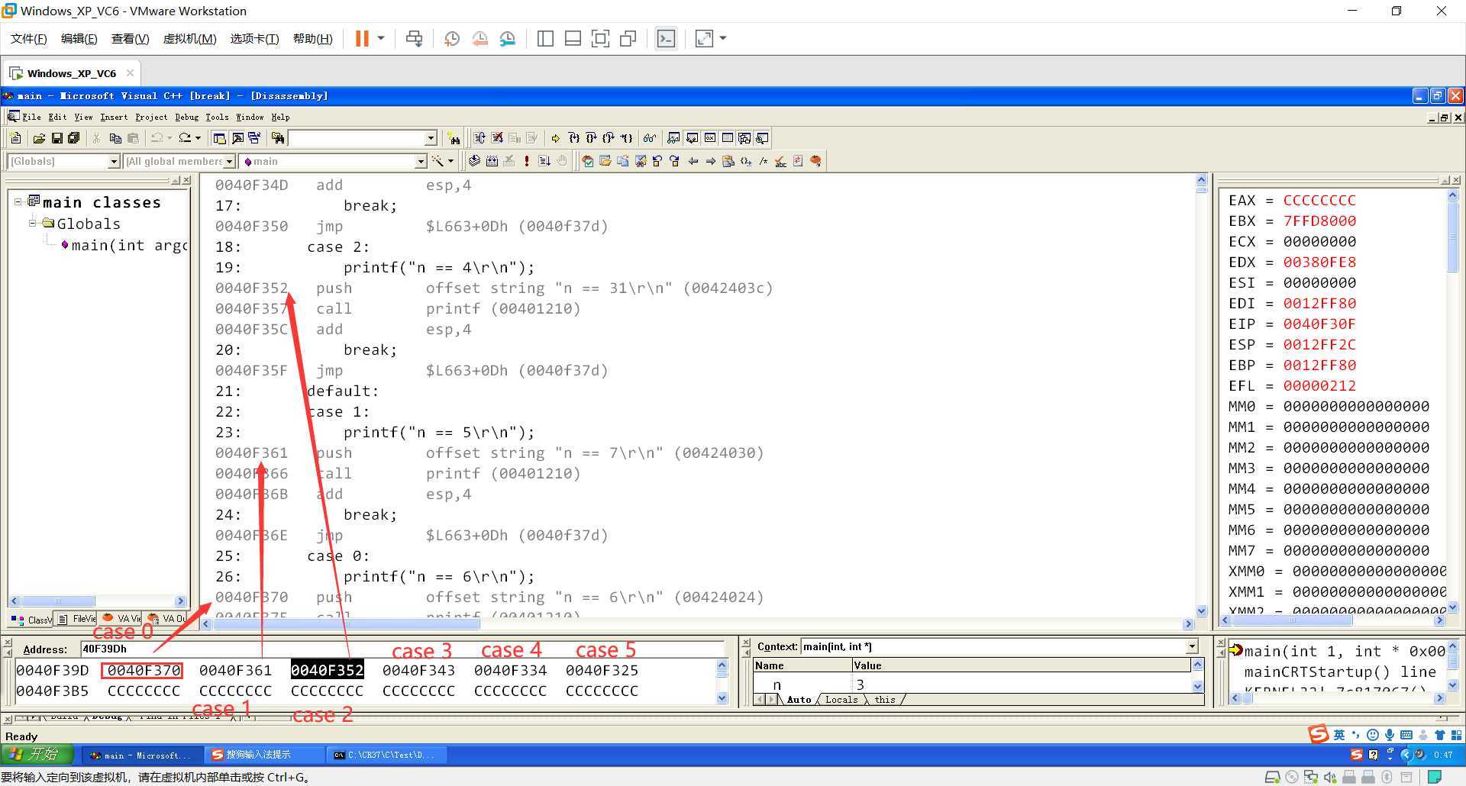The height and width of the screenshot is (786, 1466).
Task: Click the Step Over debug icon
Action: pos(591,138)
